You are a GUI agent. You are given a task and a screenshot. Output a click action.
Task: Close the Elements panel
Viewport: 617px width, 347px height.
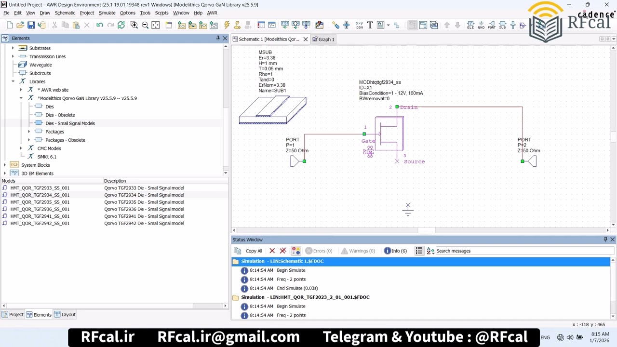point(225,38)
